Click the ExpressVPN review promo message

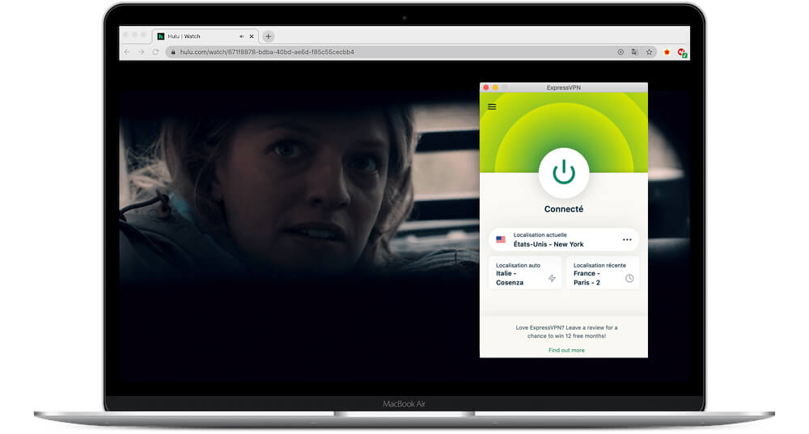coord(566,331)
